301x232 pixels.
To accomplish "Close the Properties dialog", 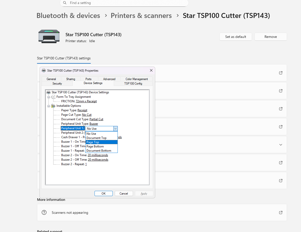I will (x=151, y=71).
